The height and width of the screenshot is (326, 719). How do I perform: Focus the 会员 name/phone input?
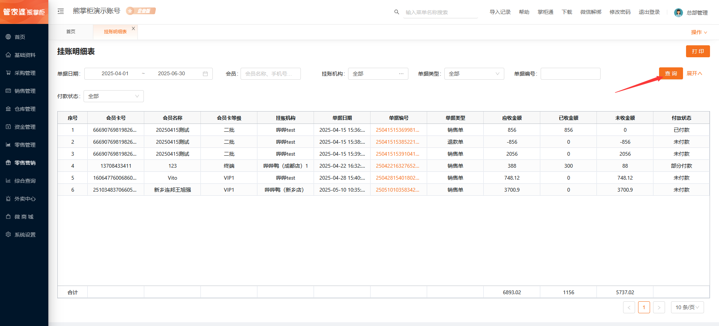tap(271, 74)
